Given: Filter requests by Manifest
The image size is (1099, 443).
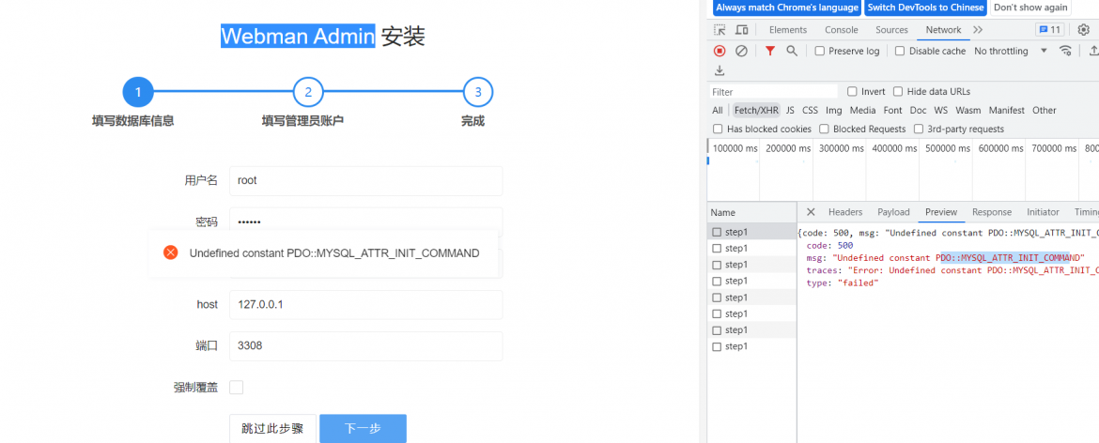Looking at the screenshot, I should pos(1007,110).
